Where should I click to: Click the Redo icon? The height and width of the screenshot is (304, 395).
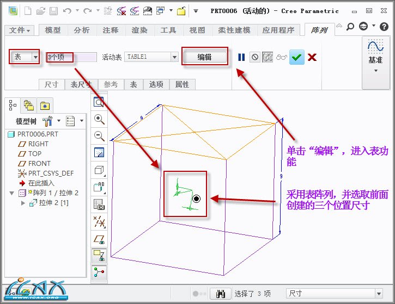click(87, 11)
